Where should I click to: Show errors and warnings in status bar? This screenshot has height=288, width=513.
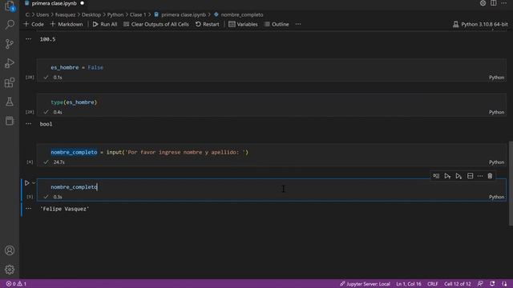pyautogui.click(x=16, y=284)
